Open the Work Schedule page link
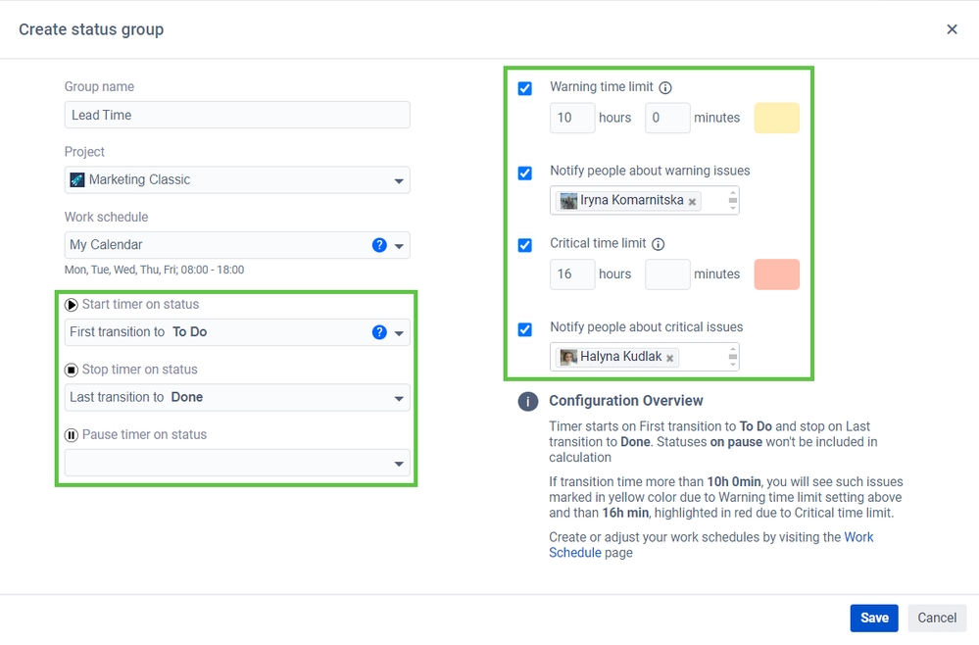This screenshot has width=979, height=645. click(x=711, y=545)
